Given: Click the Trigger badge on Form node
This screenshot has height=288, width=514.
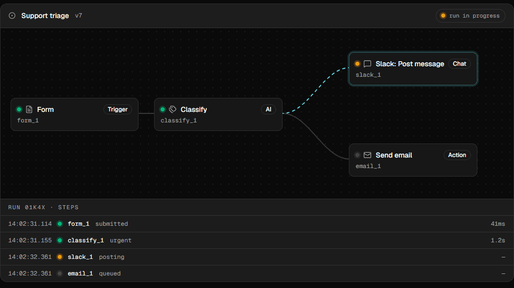Looking at the screenshot, I should click(117, 109).
